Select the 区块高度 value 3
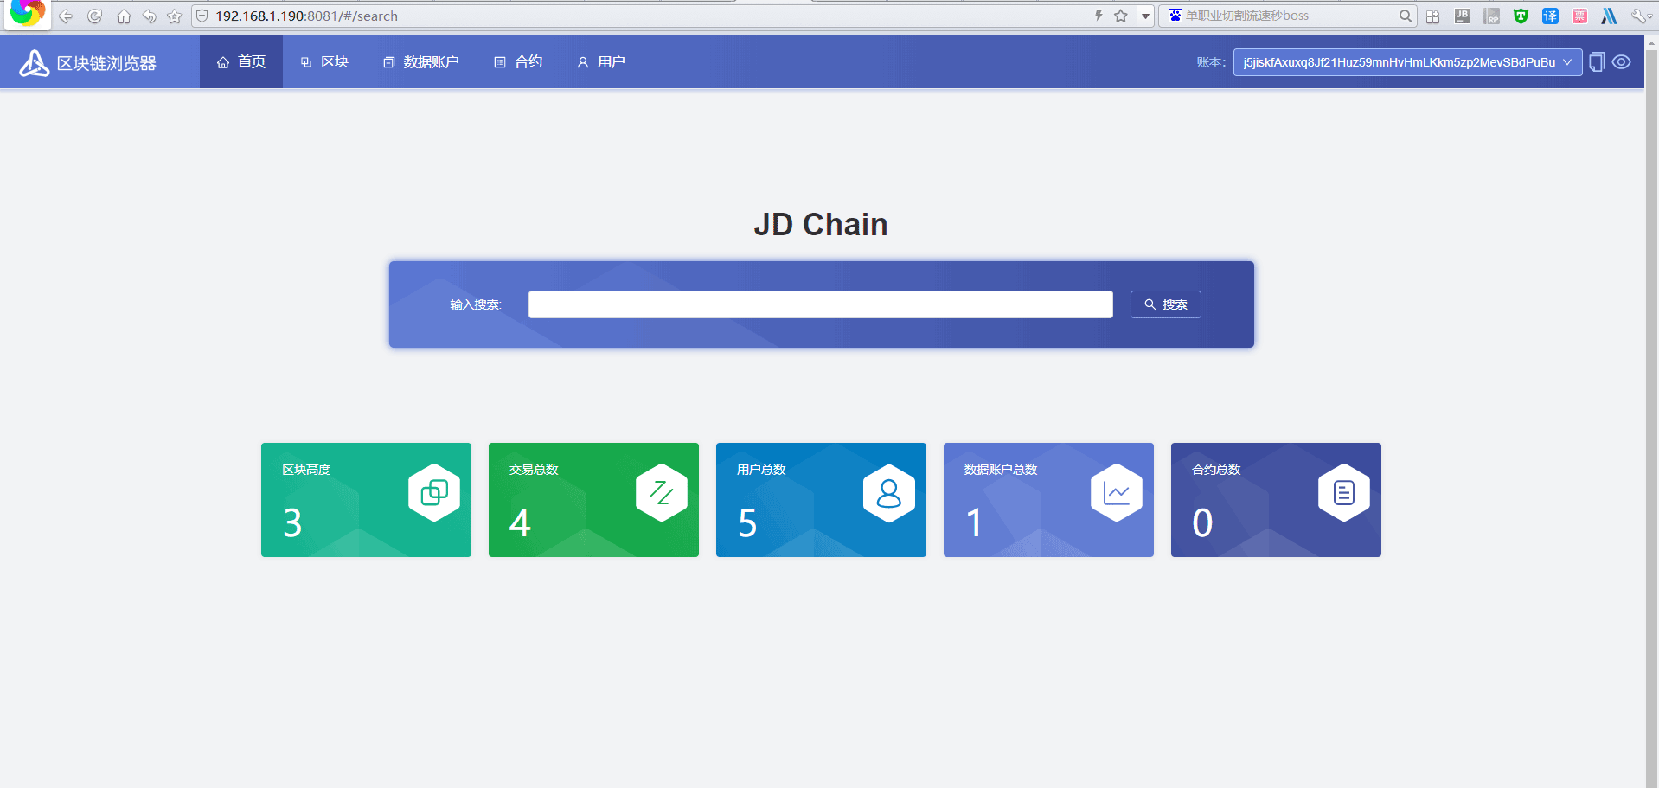This screenshot has height=788, width=1659. click(x=292, y=523)
